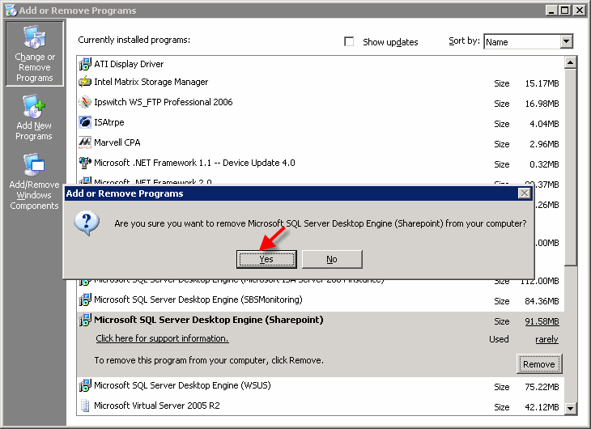Maximize the Add or Remove Programs window
Image resolution: width=591 pixels, height=429 pixels.
coord(565,11)
